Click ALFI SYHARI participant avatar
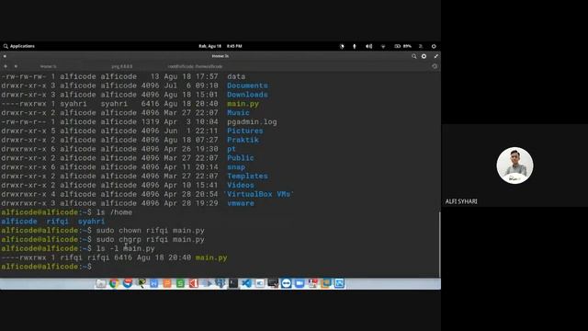 (514, 165)
